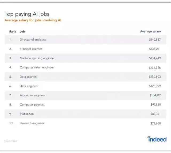
Task: Click Machine learning engineer job title
Action: coord(37,58)
